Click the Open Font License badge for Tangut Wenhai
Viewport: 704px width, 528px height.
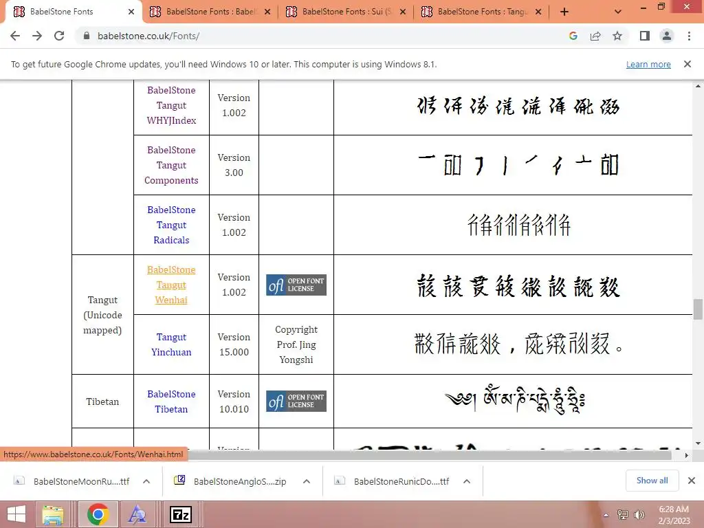296,285
